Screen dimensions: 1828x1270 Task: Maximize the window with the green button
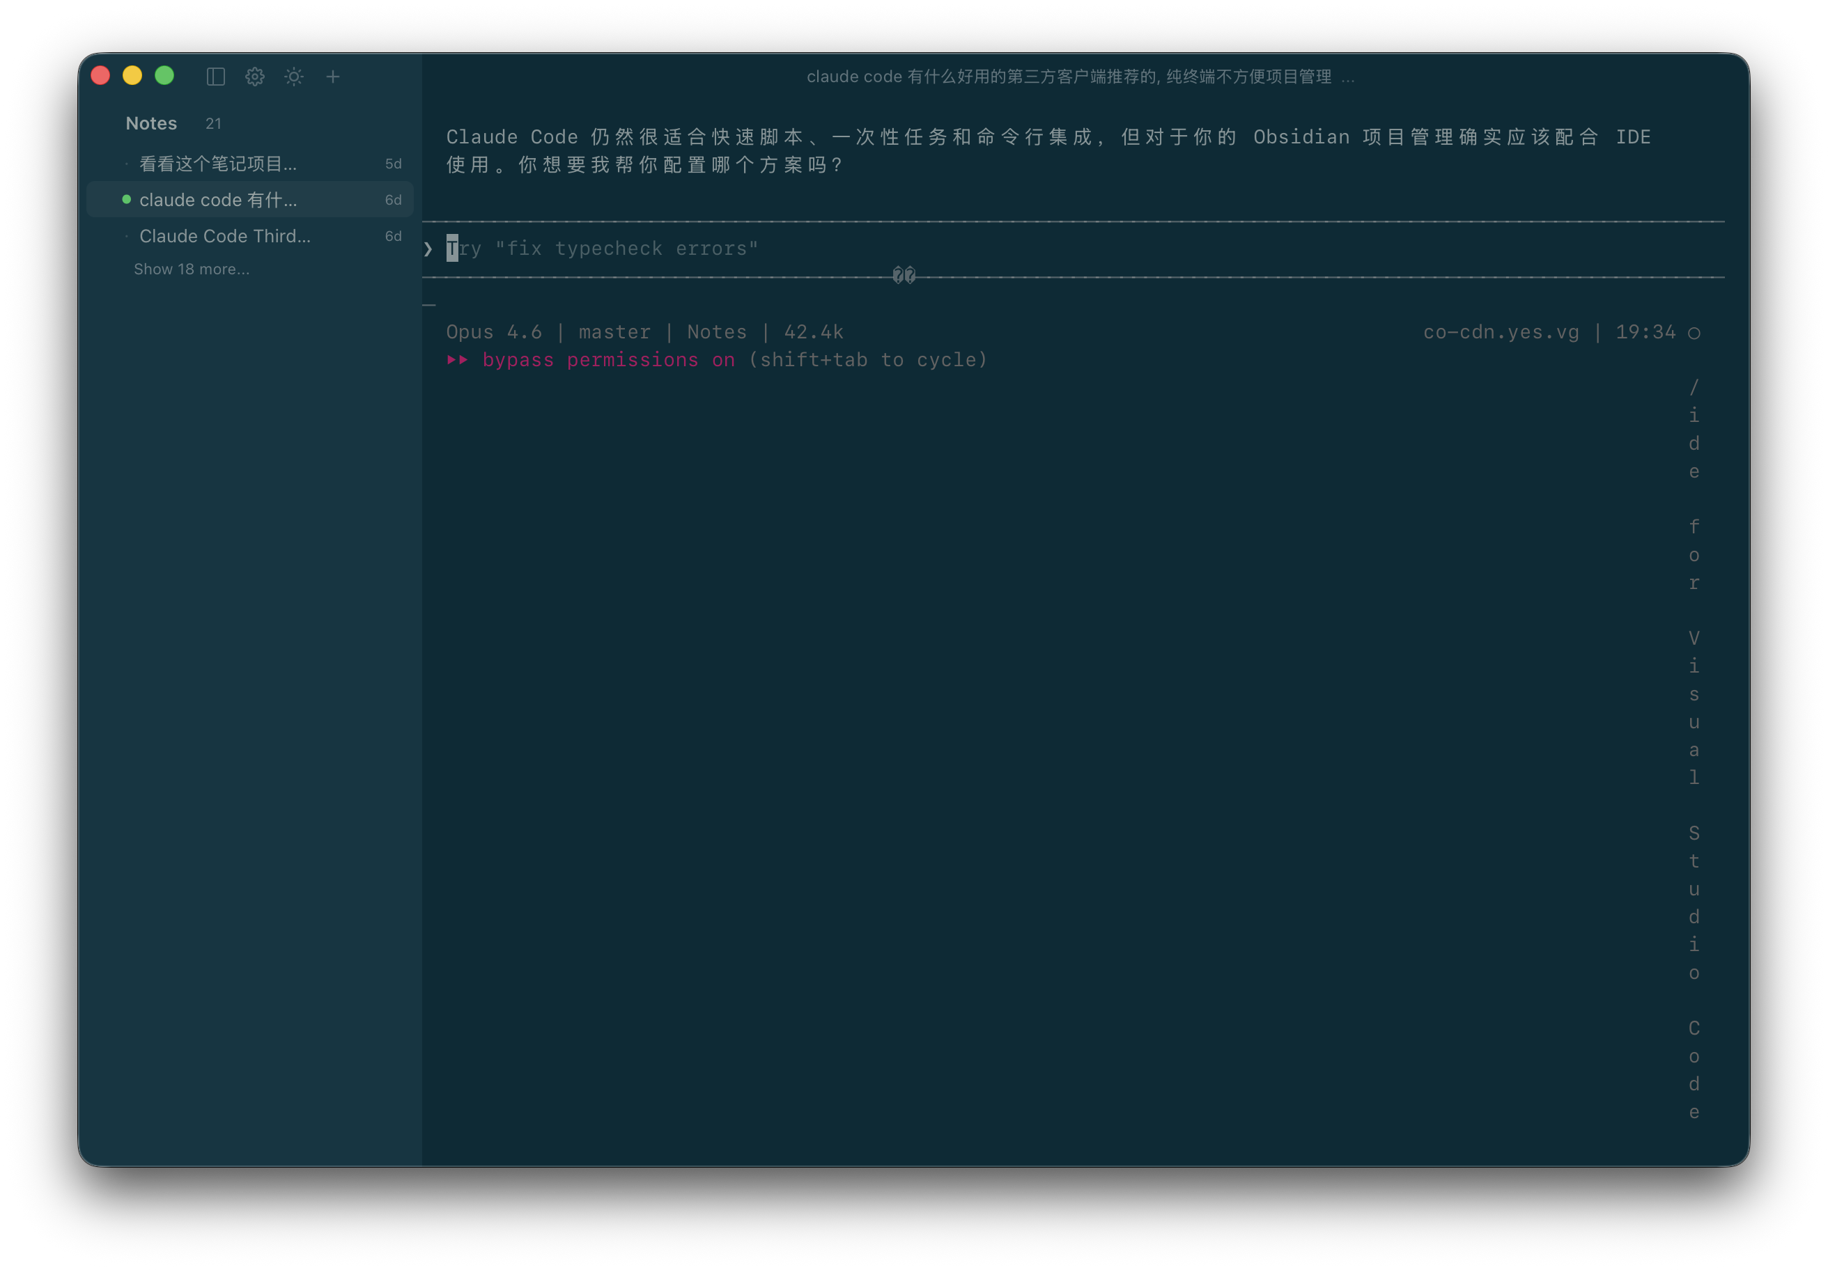164,76
